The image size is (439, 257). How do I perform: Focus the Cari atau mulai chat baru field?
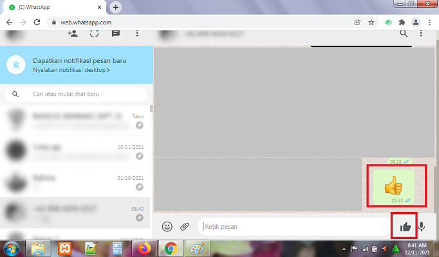click(75, 94)
